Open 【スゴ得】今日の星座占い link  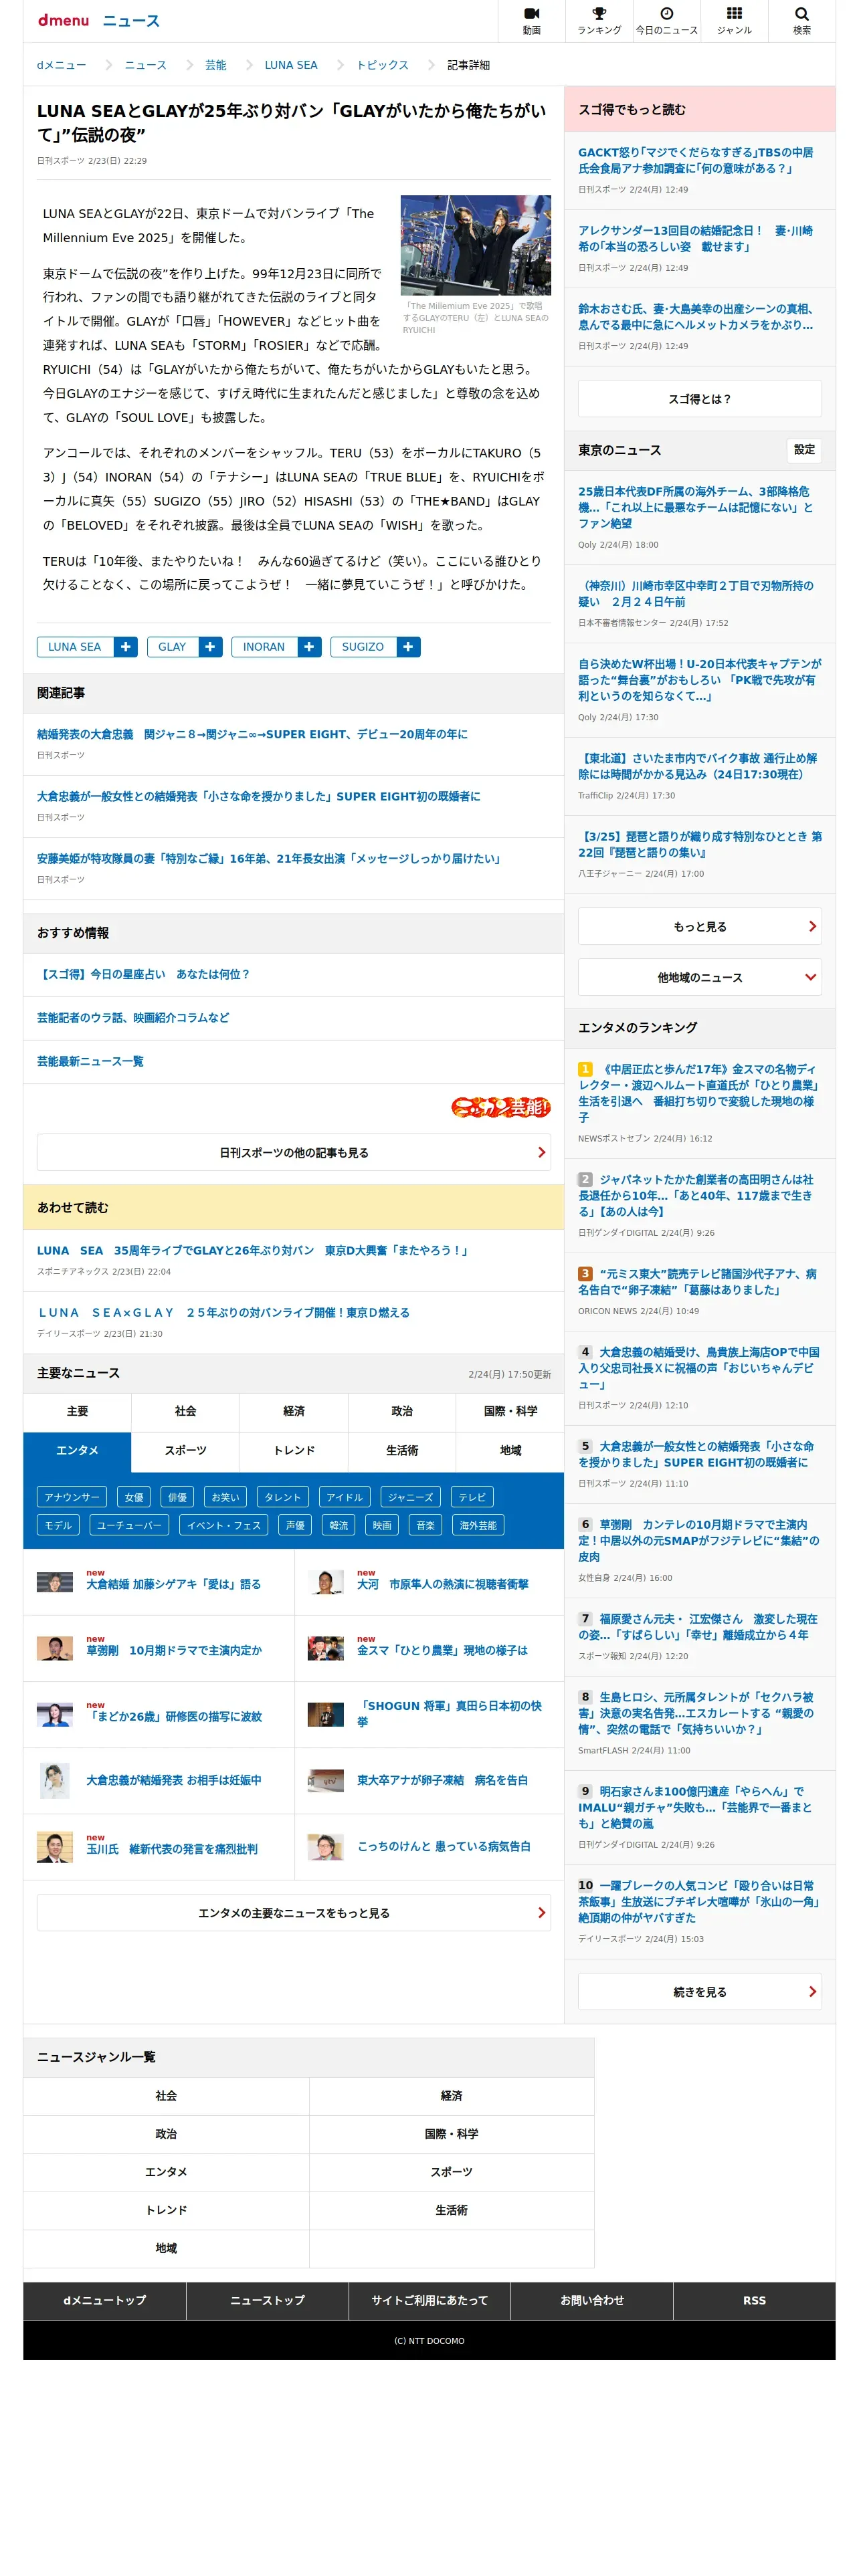143,974
